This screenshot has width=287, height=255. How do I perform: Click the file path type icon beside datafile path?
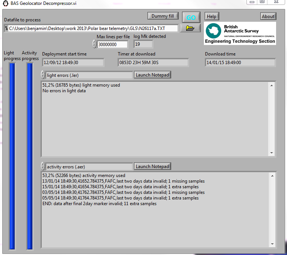[6, 28]
